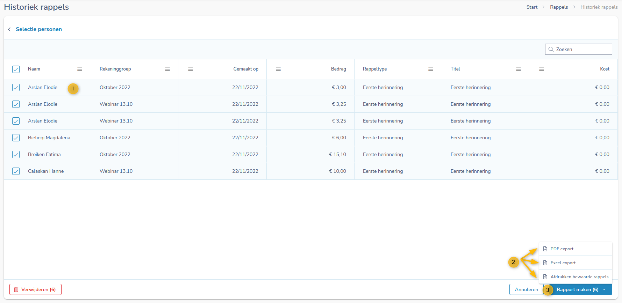Select Afdrukken bewaarde rappels option
The width and height of the screenshot is (622, 303).
pos(579,277)
